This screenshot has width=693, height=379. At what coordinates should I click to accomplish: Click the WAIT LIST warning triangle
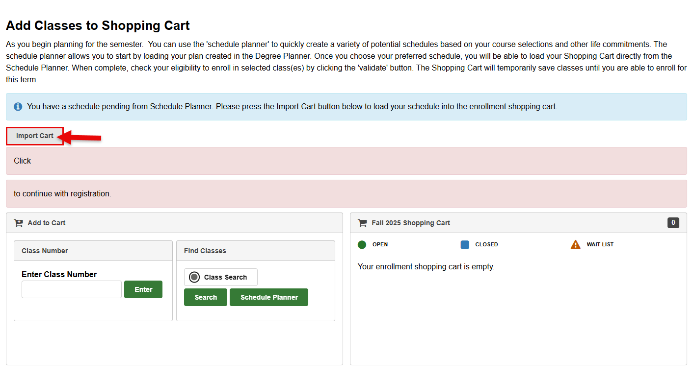(x=575, y=244)
